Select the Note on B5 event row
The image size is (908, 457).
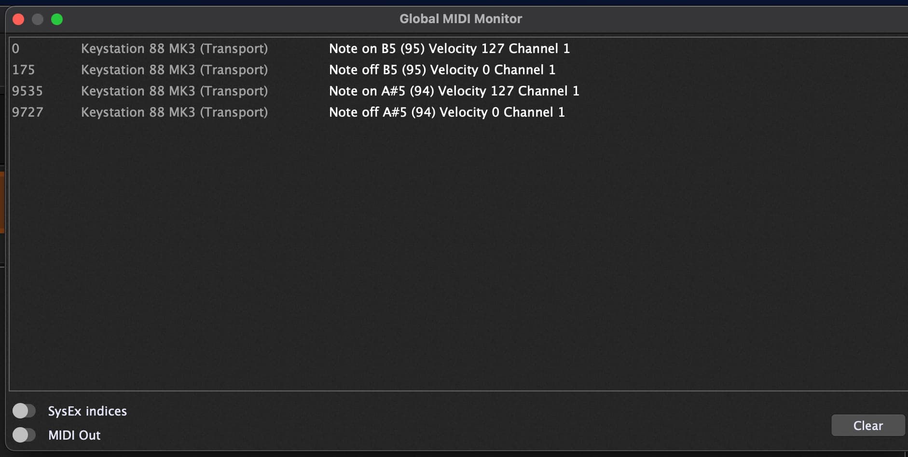click(449, 48)
